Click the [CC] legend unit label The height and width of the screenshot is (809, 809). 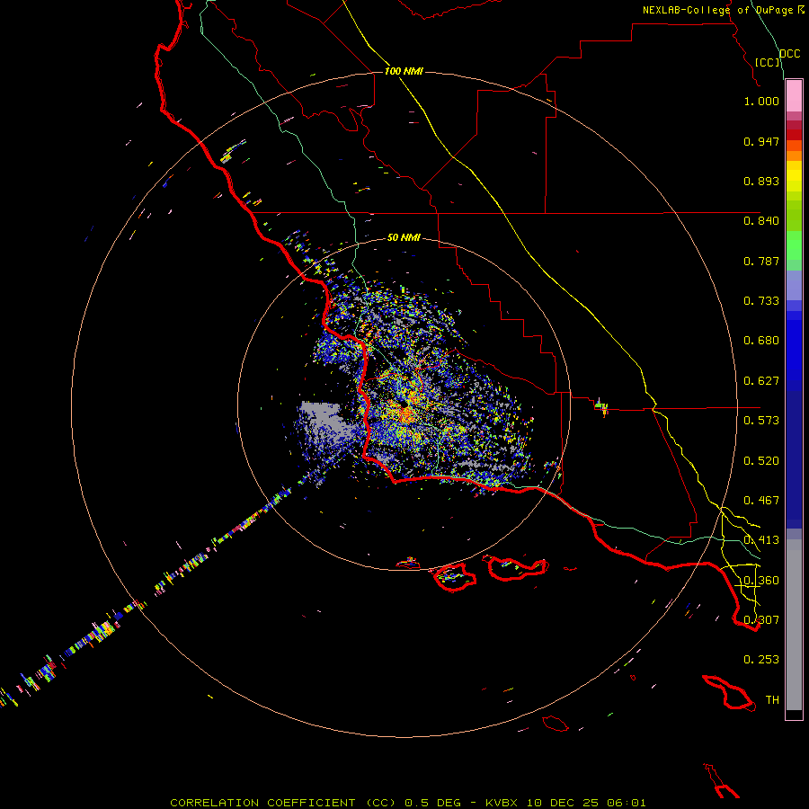(x=768, y=62)
